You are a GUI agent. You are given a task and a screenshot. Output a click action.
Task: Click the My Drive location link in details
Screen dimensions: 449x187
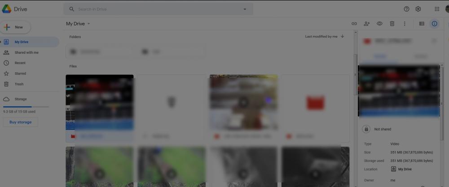click(x=401, y=169)
